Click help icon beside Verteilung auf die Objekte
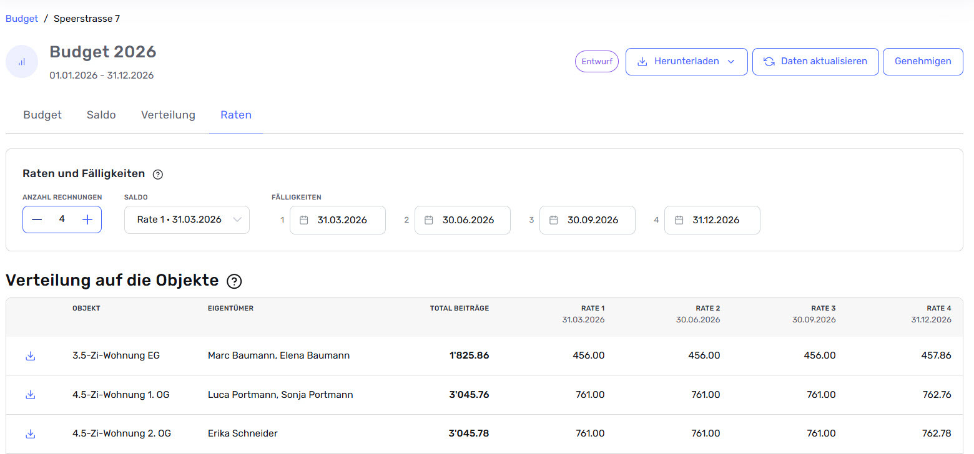 click(x=234, y=281)
